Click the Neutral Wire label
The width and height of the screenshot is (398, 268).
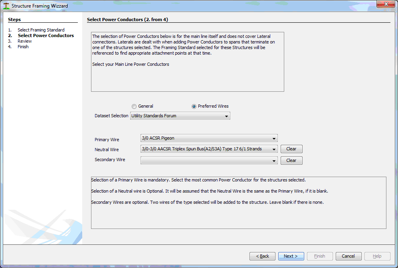[x=107, y=150]
